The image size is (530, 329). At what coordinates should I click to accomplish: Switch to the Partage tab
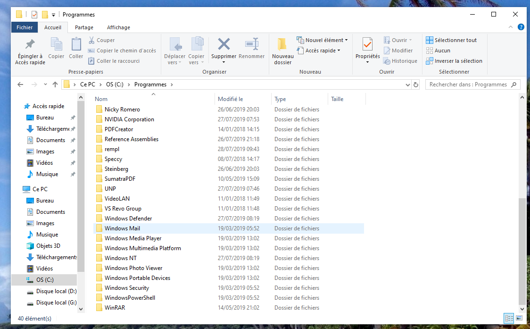[x=84, y=27]
